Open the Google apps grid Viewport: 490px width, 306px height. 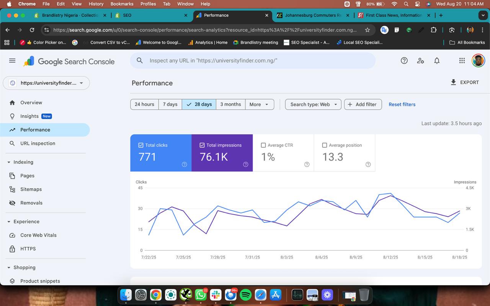(x=462, y=61)
